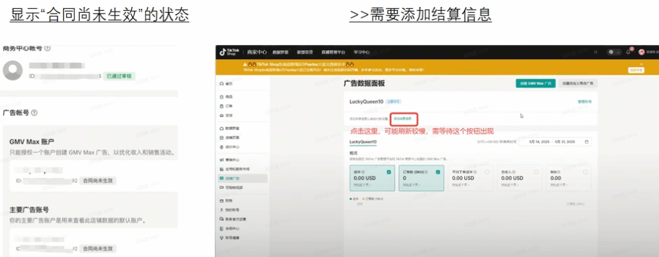Select the LuckyQueen10 underlined tab
Image resolution: width=659 pixels, height=257 pixels.
pyautogui.click(x=363, y=142)
